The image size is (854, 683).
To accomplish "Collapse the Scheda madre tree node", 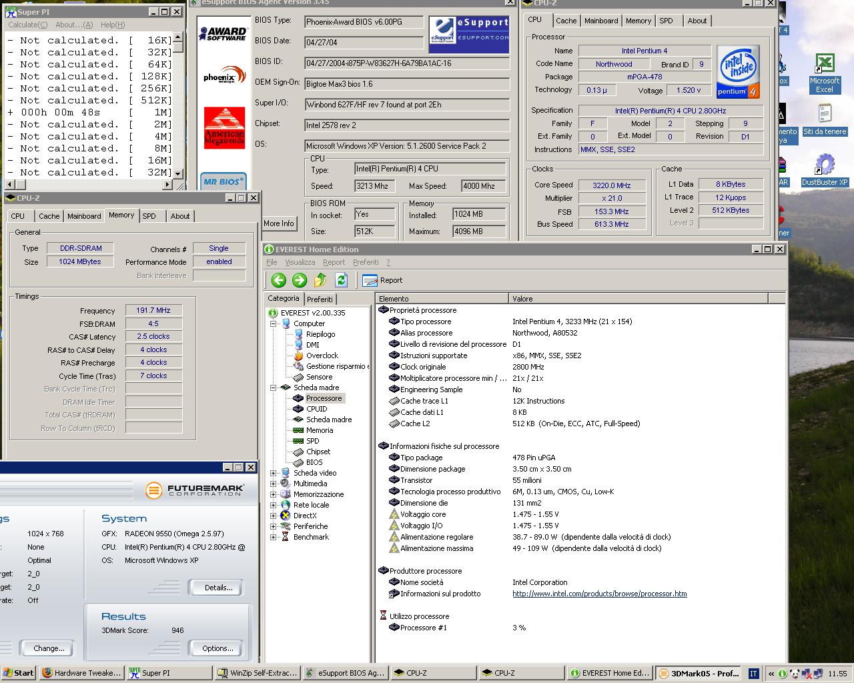I will [274, 388].
